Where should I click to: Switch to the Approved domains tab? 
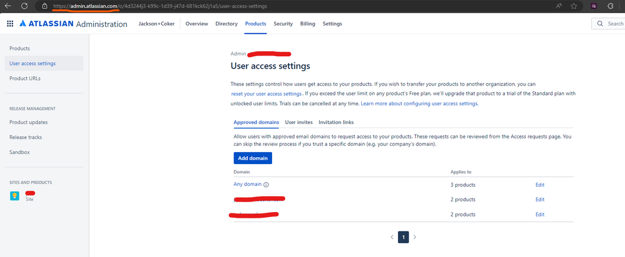point(257,122)
